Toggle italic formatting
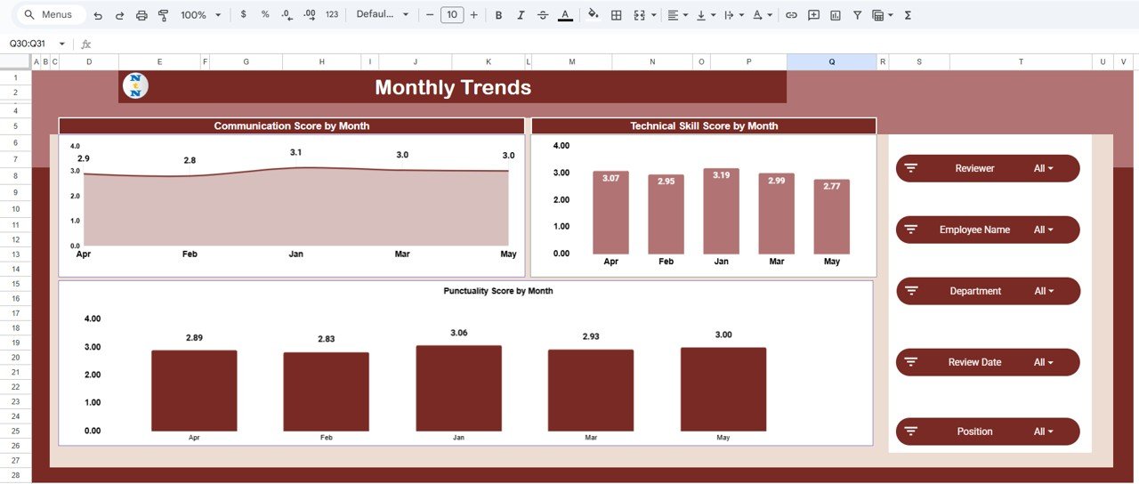The width and height of the screenshot is (1139, 484). coord(521,15)
